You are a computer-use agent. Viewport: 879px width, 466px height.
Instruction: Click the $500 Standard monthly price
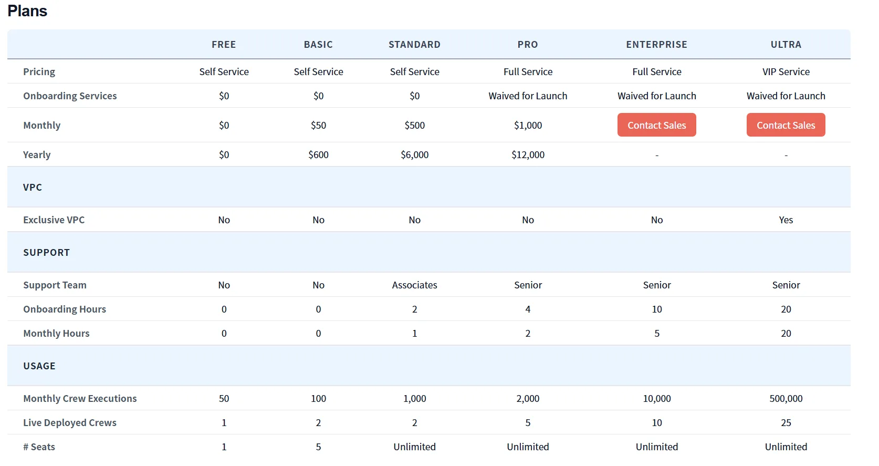[414, 126]
